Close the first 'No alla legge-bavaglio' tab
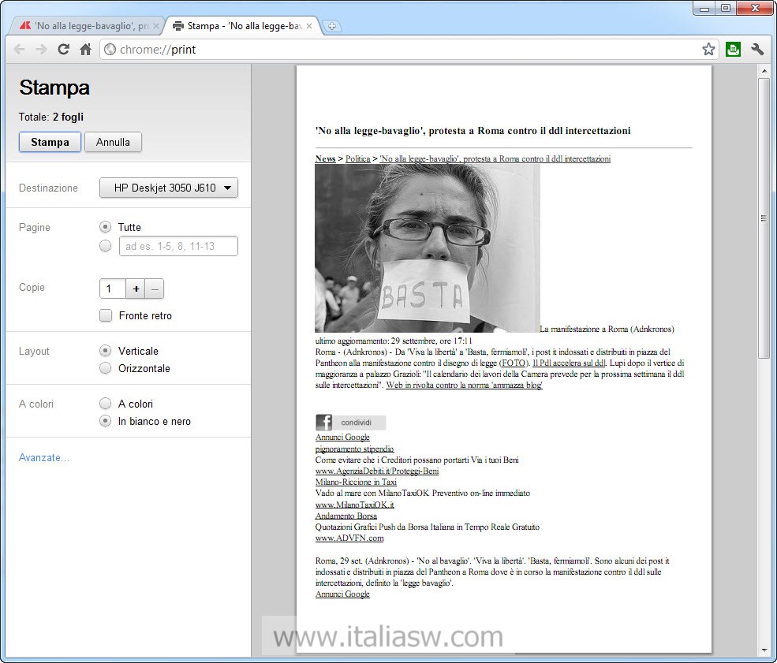 tap(155, 26)
